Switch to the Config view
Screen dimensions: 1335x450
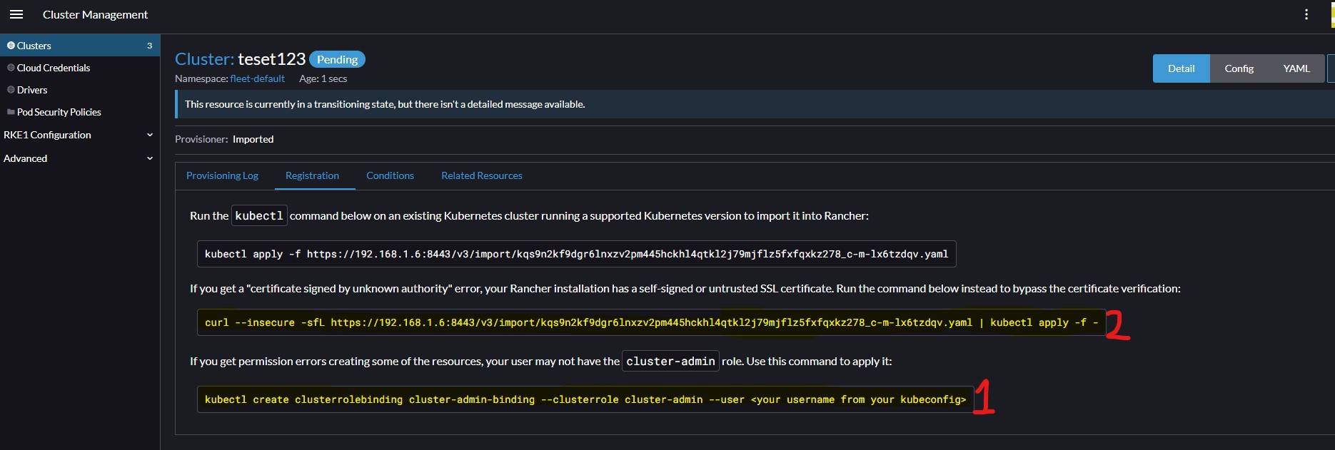[1239, 68]
